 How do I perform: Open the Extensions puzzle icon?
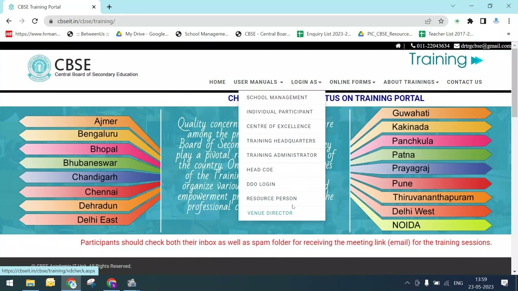tap(470, 21)
